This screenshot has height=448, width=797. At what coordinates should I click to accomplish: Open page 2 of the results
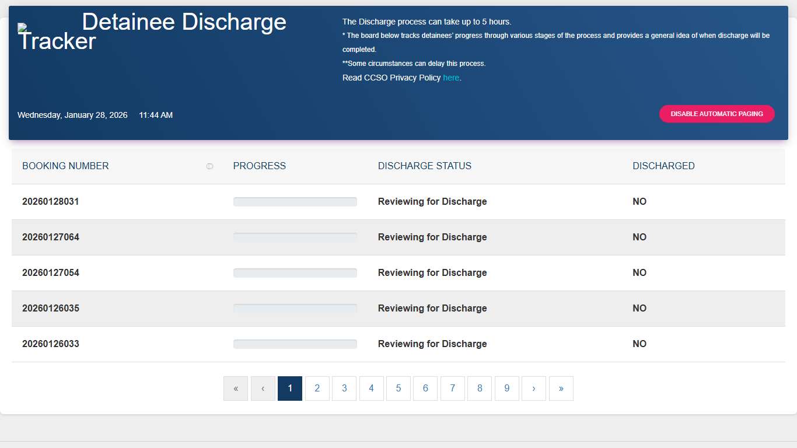coord(317,388)
